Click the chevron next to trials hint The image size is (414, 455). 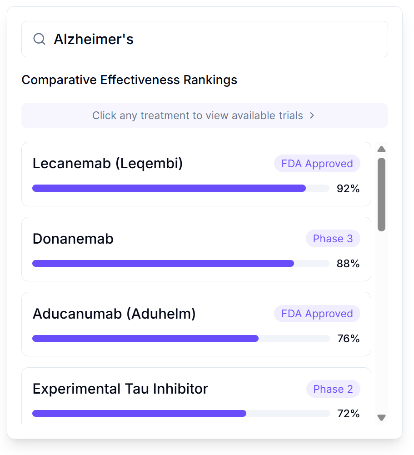click(312, 115)
